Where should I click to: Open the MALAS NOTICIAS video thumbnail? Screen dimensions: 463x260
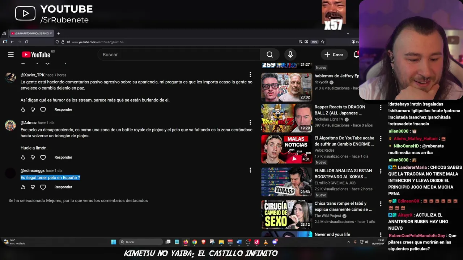(286, 149)
